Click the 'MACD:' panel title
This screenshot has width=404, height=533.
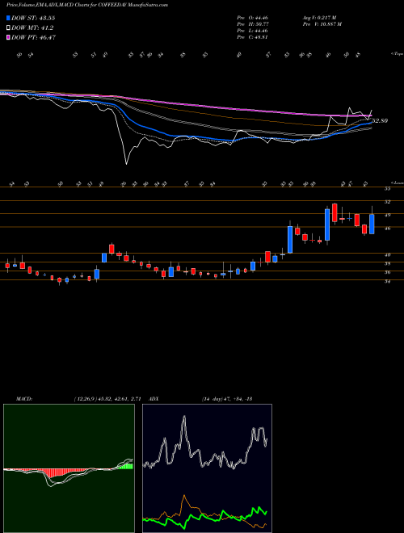[x=24, y=399]
